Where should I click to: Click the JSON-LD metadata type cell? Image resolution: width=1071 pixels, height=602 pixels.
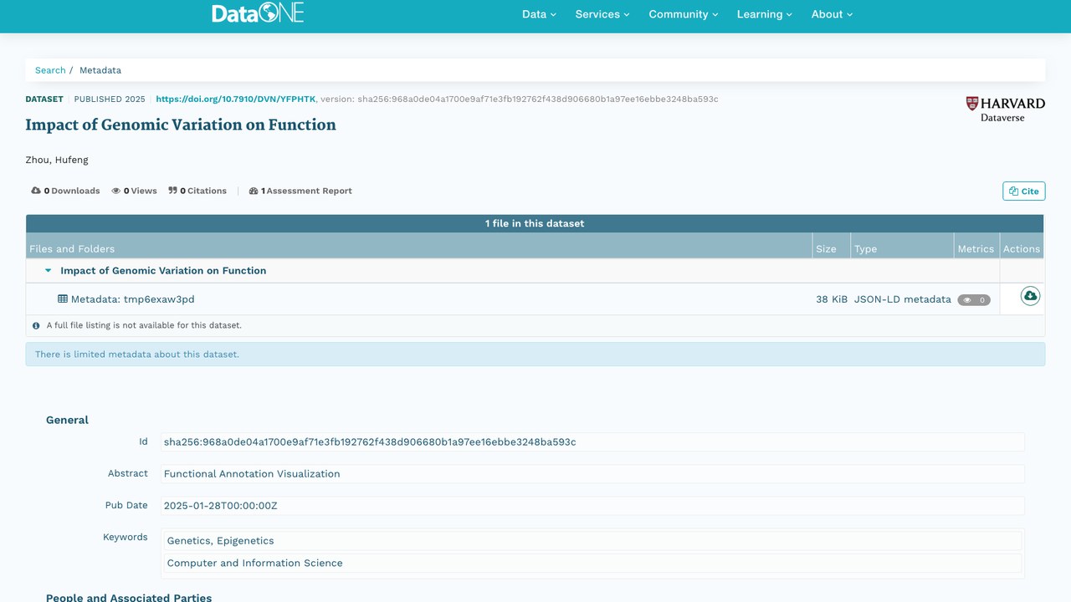(903, 298)
